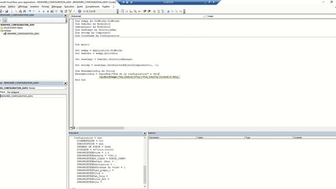Click the Valeur column header in Espions

pos(220,138)
